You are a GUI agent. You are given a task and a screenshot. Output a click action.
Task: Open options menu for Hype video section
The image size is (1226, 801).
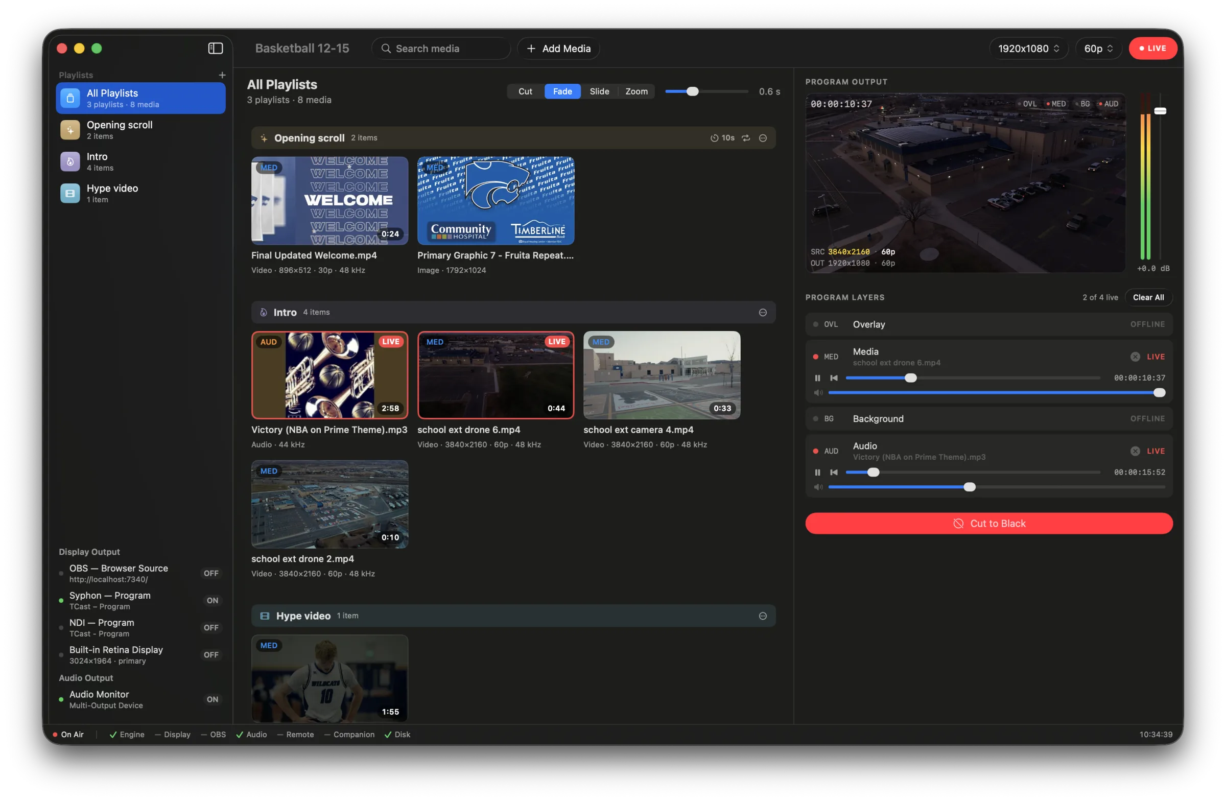coord(763,616)
